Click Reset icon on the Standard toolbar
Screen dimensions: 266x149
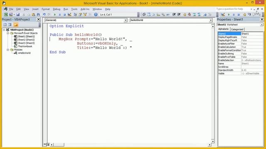[x=64, y=14]
